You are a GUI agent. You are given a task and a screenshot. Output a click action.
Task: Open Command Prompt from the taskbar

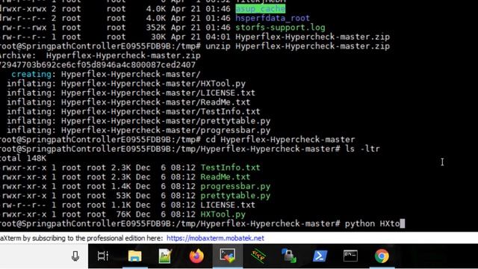350,256
